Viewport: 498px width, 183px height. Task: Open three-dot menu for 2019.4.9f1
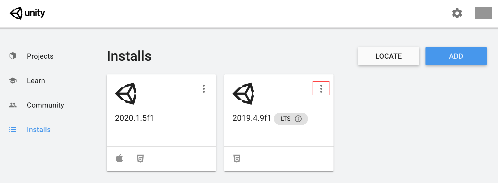coord(321,88)
